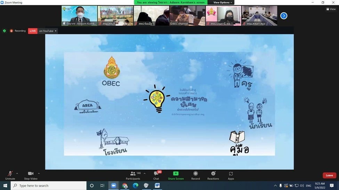Viewport: 339px width, 190px height.
Task: Click the green encryption shield icon
Action: pyautogui.click(x=4, y=31)
